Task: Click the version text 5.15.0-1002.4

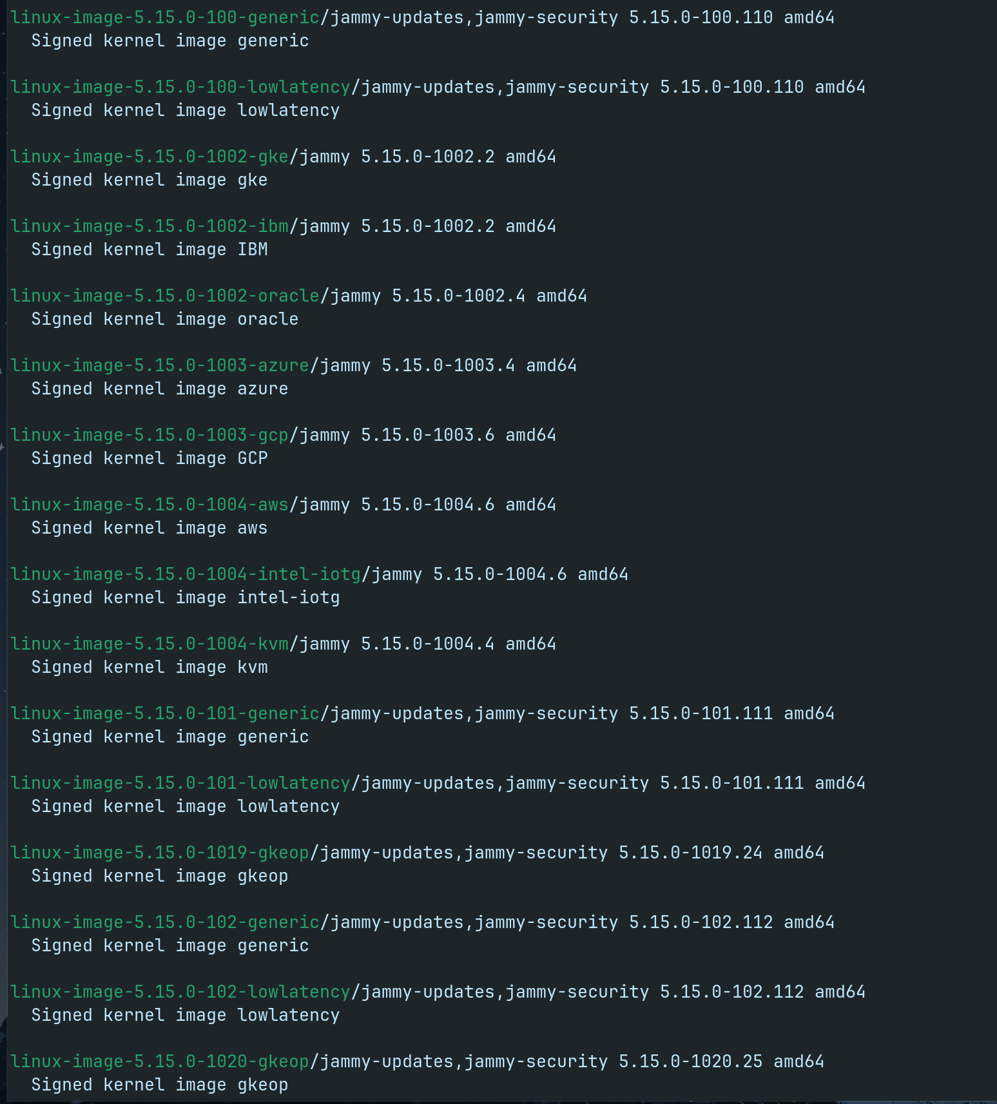Action: (458, 296)
